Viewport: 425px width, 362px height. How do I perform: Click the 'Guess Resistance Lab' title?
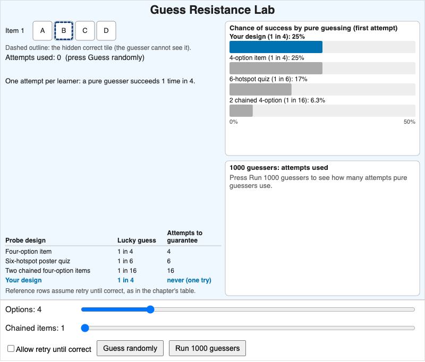212,10
